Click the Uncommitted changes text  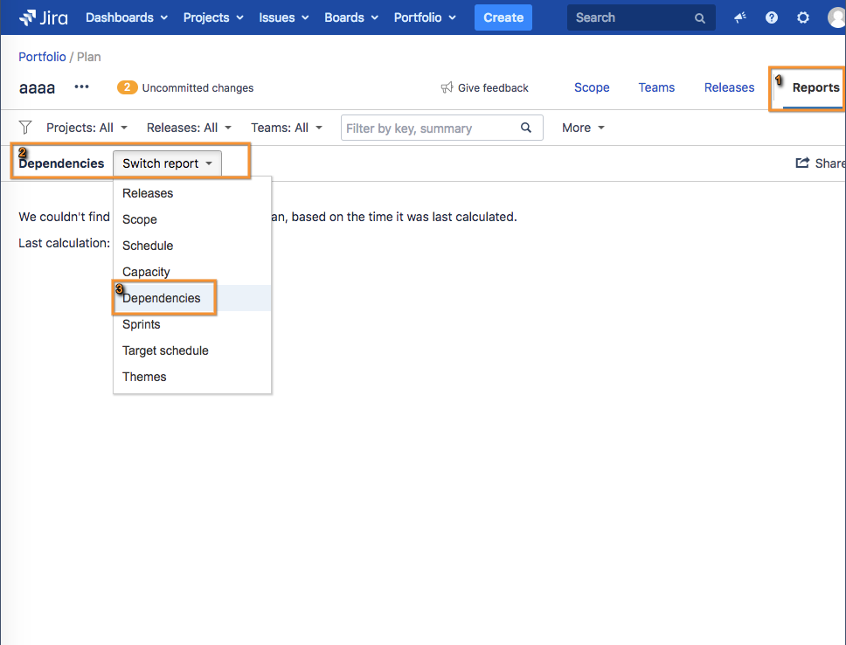198,88
